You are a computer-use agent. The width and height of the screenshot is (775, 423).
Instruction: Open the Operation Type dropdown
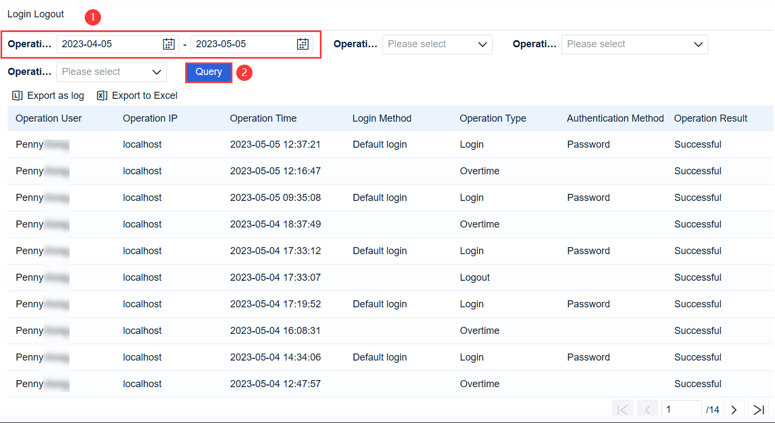click(437, 44)
